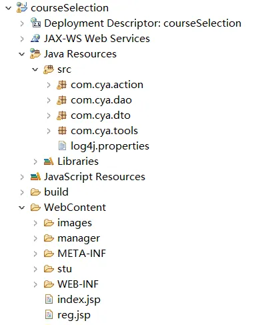Screen dimensions: 280x325
Task: Click the com.cya.tools package icon
Action: point(62,131)
